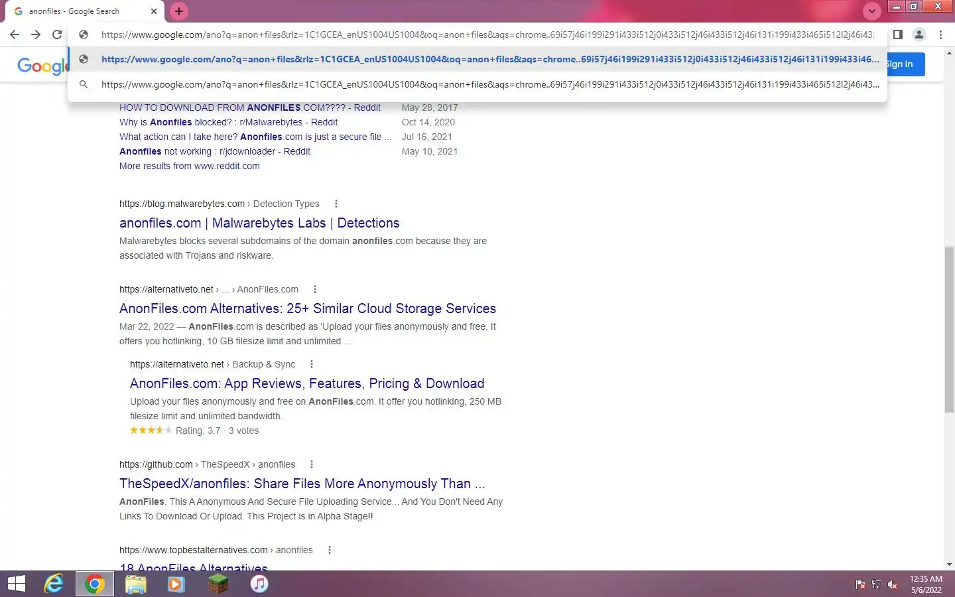This screenshot has height=597, width=955.
Task: Launch Minecraft from the taskbar
Action: click(x=218, y=584)
